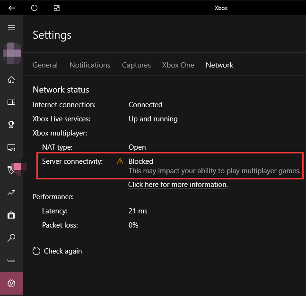
Task: Open Trending arrow icon in sidebar
Action: [x=11, y=193]
